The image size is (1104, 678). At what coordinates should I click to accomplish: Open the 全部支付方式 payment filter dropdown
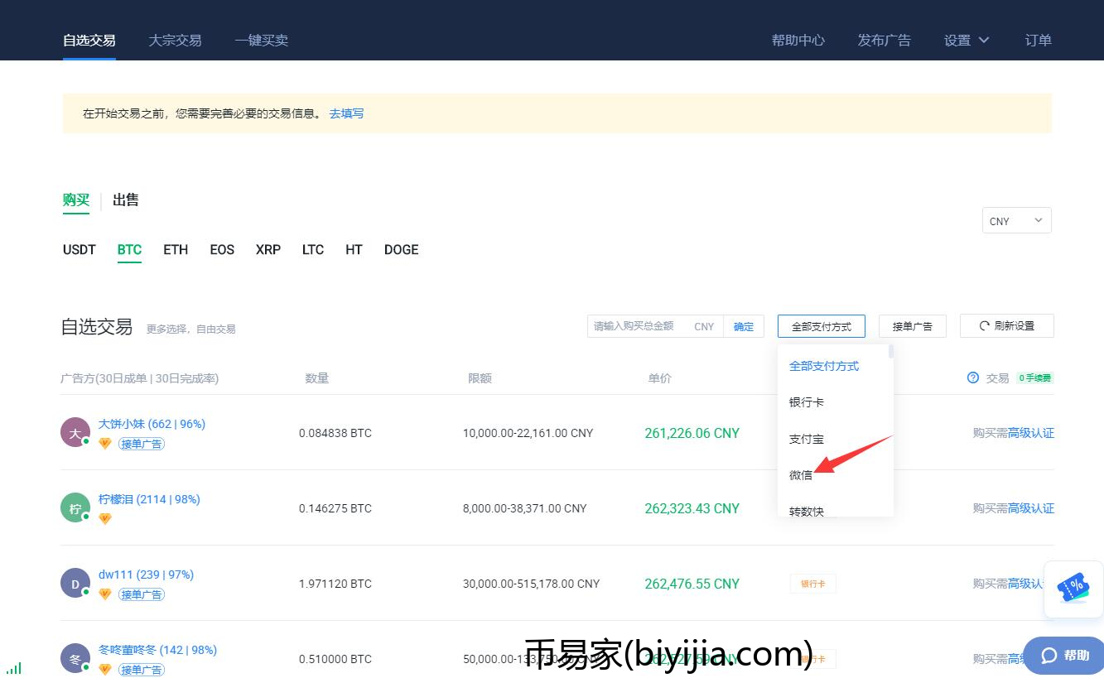pos(822,326)
